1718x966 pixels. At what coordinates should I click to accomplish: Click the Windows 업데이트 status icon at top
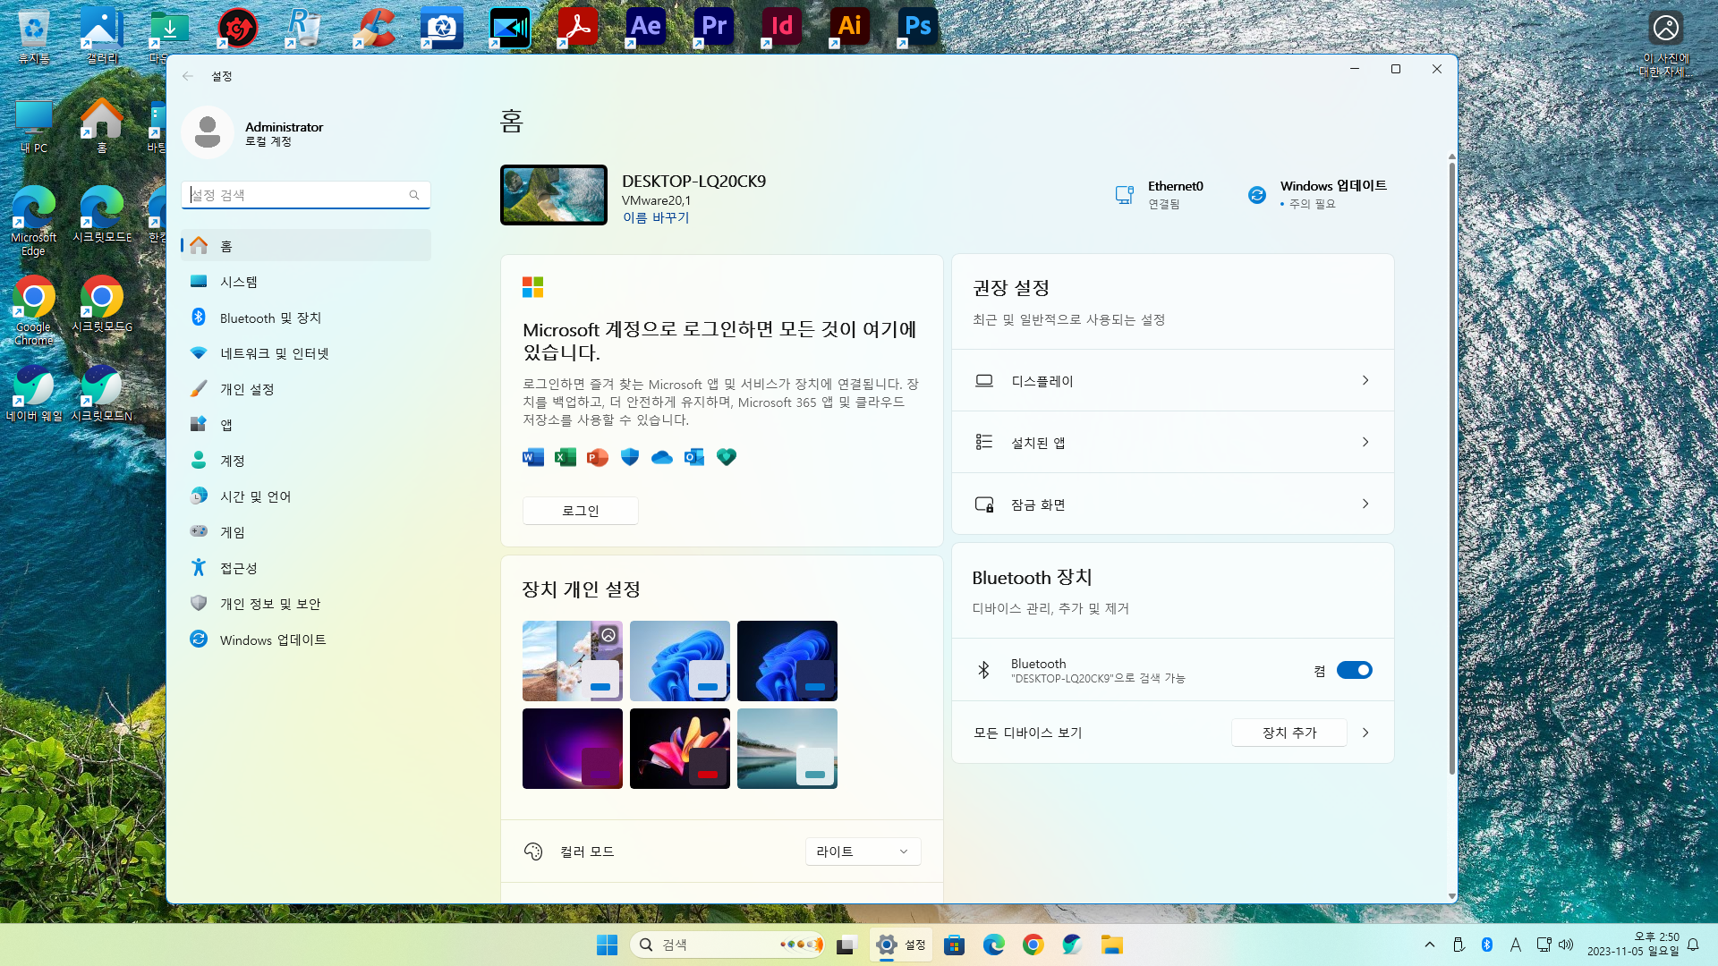[1257, 194]
